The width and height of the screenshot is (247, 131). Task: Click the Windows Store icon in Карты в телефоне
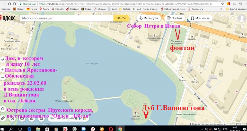point(84,118)
